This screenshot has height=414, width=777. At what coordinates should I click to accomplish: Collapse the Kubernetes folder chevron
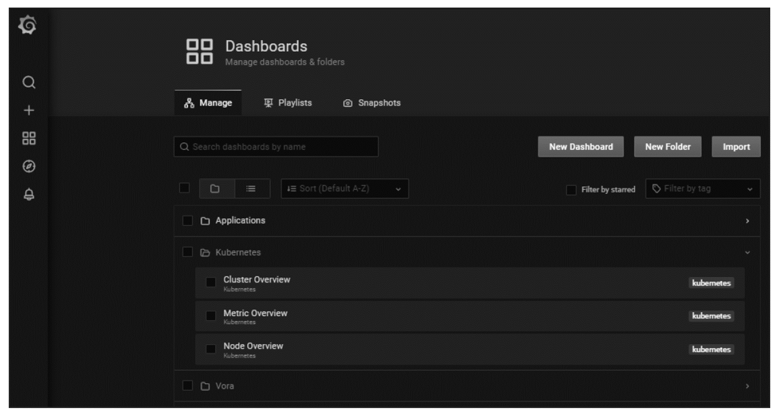point(747,252)
